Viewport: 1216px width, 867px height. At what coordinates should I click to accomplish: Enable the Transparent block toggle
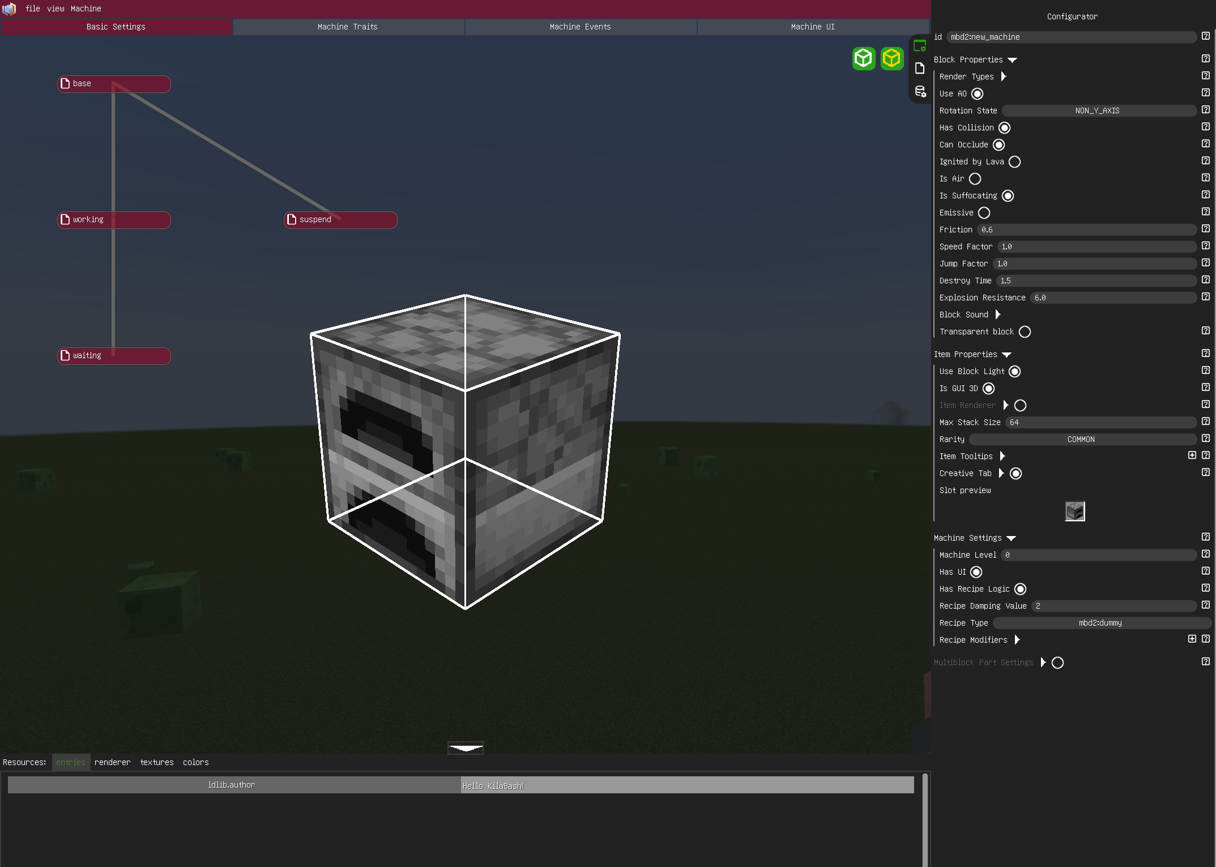pyautogui.click(x=1025, y=332)
